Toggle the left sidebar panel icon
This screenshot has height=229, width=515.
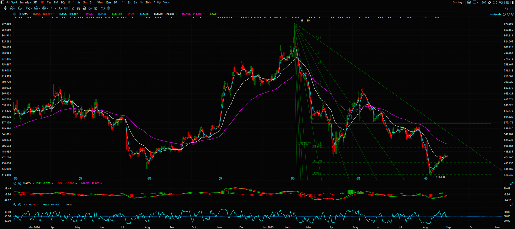tap(3, 2)
